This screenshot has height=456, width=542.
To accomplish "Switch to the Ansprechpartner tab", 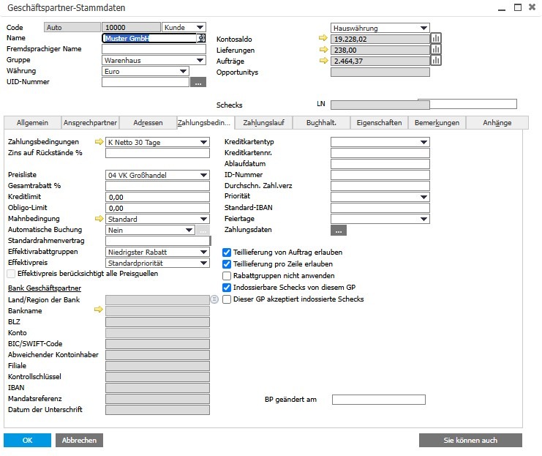I will pyautogui.click(x=90, y=122).
